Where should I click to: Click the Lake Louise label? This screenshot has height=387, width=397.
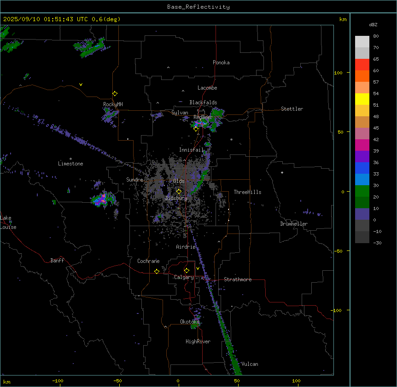pos(8,222)
